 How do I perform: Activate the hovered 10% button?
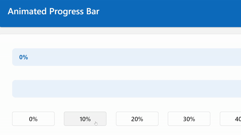pos(85,119)
